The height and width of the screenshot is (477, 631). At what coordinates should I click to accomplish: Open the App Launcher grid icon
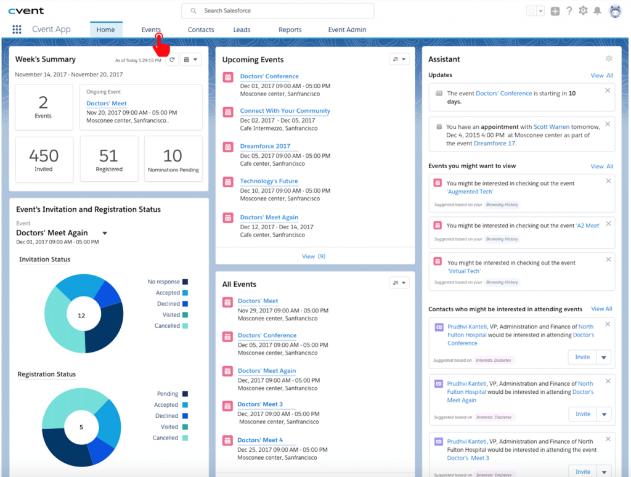[x=17, y=30]
